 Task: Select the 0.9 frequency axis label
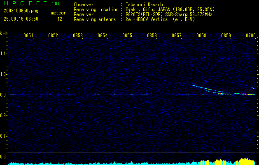point(4,94)
